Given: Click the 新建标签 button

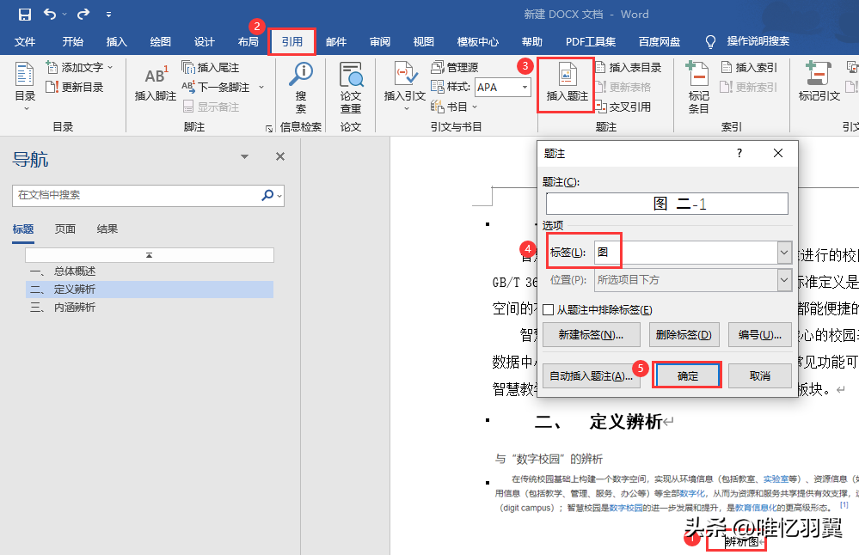Looking at the screenshot, I should 591,334.
